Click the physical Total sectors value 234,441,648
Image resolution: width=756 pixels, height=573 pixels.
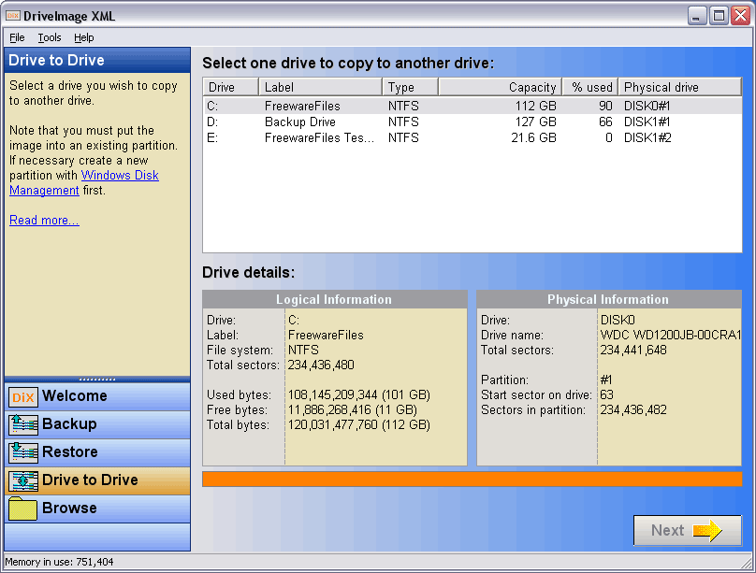[633, 350]
